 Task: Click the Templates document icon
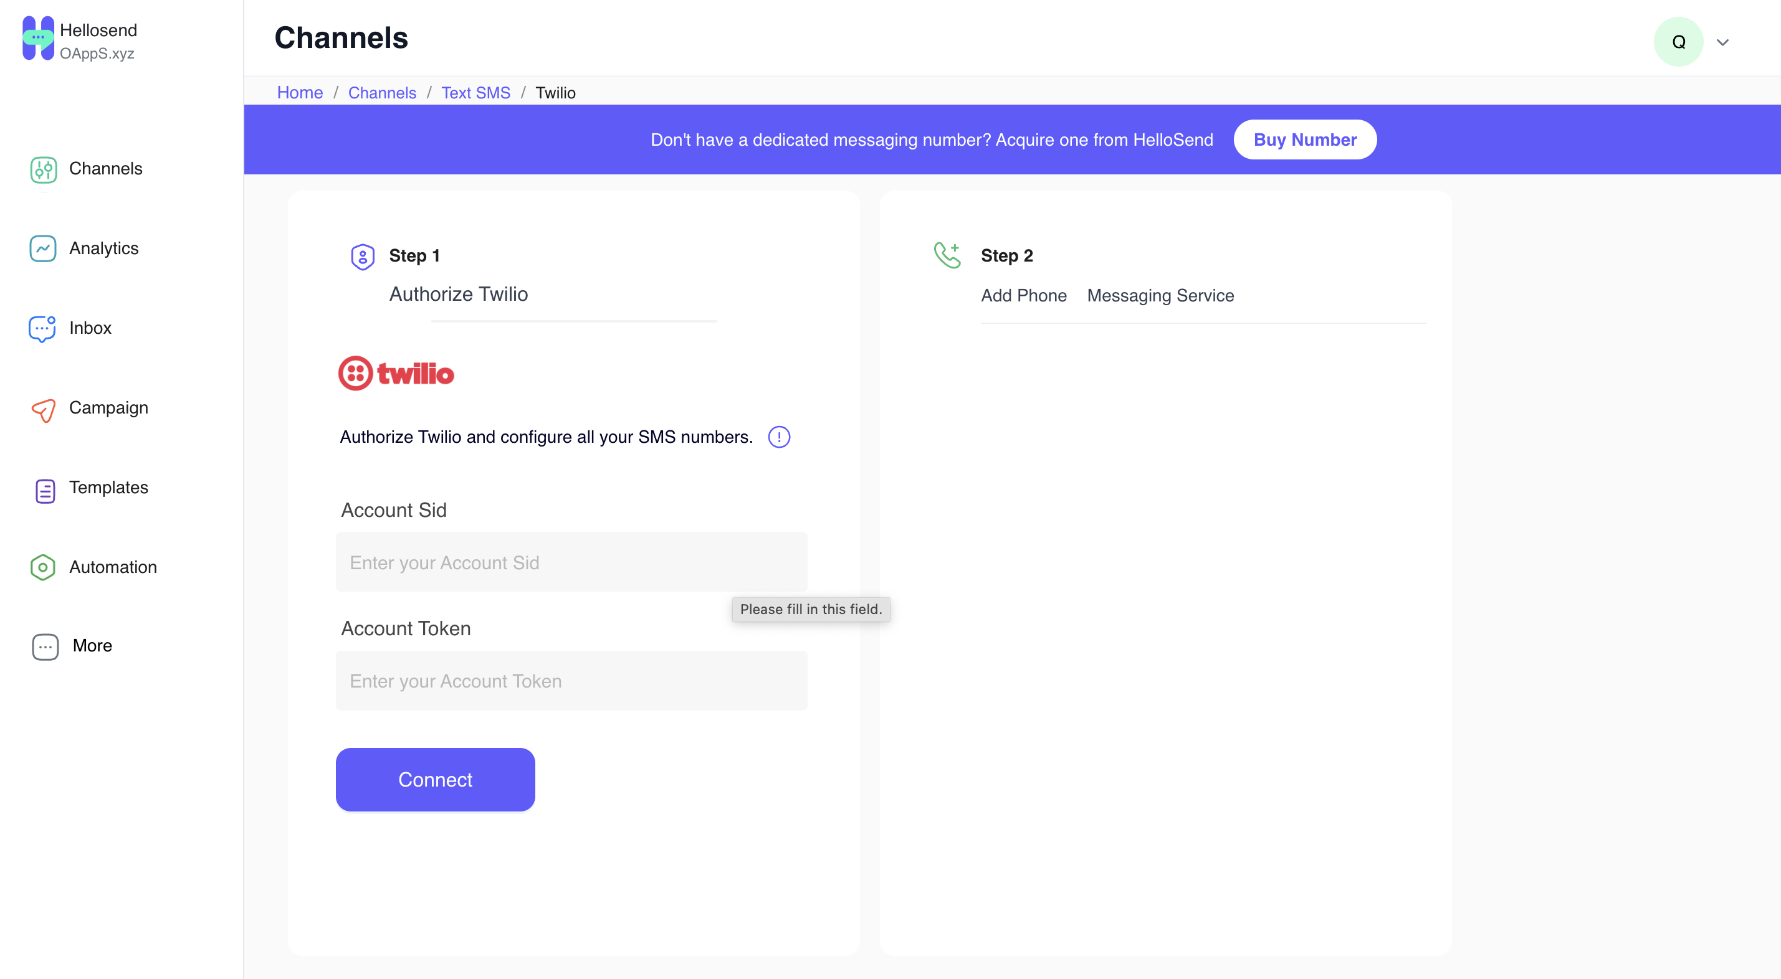tap(45, 491)
